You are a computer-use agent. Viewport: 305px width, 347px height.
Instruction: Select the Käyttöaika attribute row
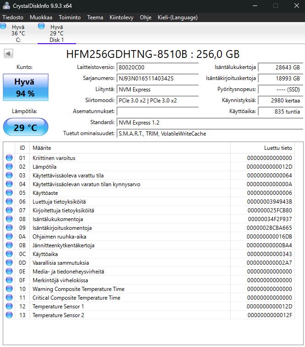point(149,254)
